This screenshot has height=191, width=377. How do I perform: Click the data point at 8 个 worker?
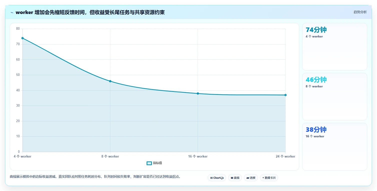110,81
